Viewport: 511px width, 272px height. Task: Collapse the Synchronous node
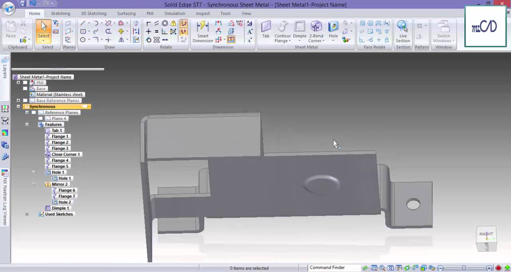[x=18, y=106]
